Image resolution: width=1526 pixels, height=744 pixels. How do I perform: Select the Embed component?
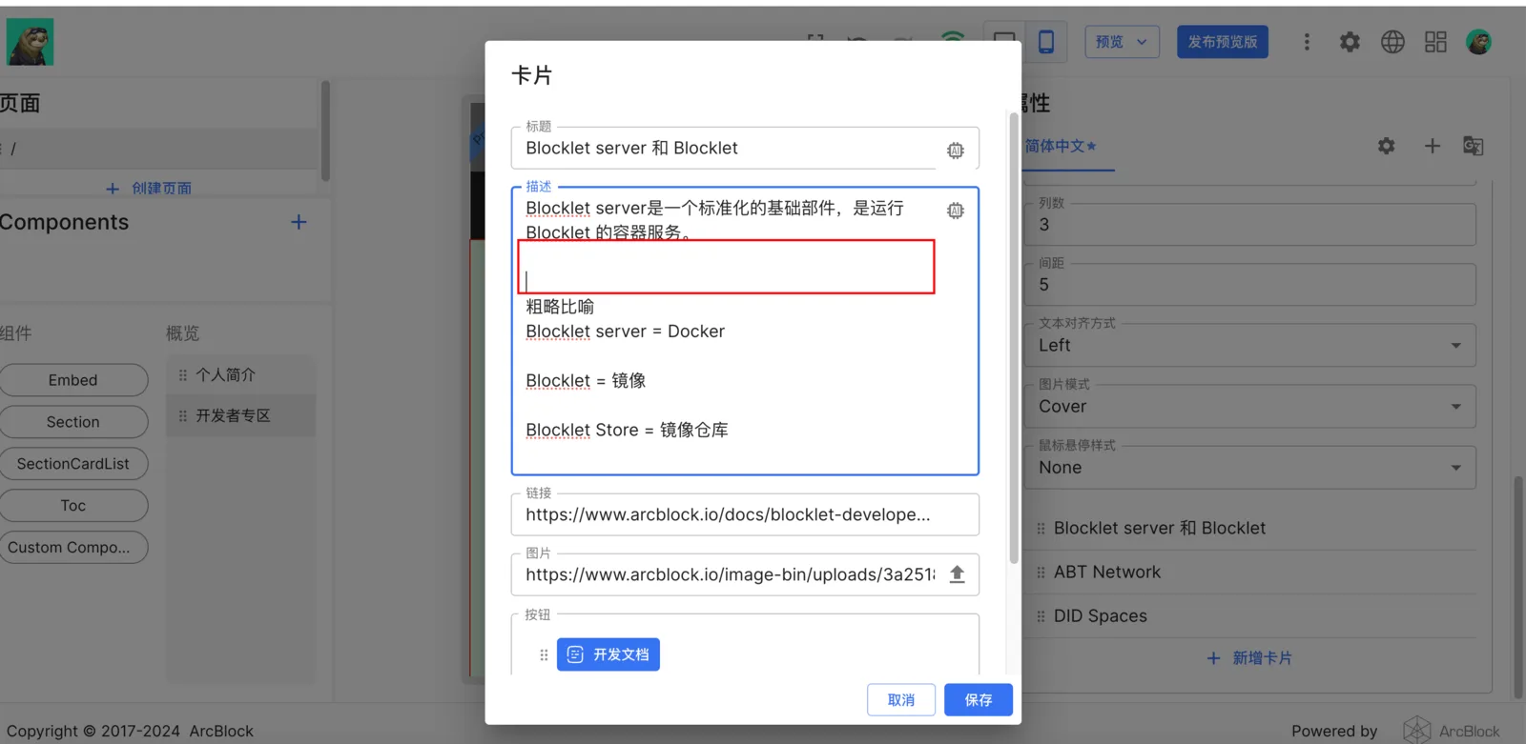tap(73, 380)
